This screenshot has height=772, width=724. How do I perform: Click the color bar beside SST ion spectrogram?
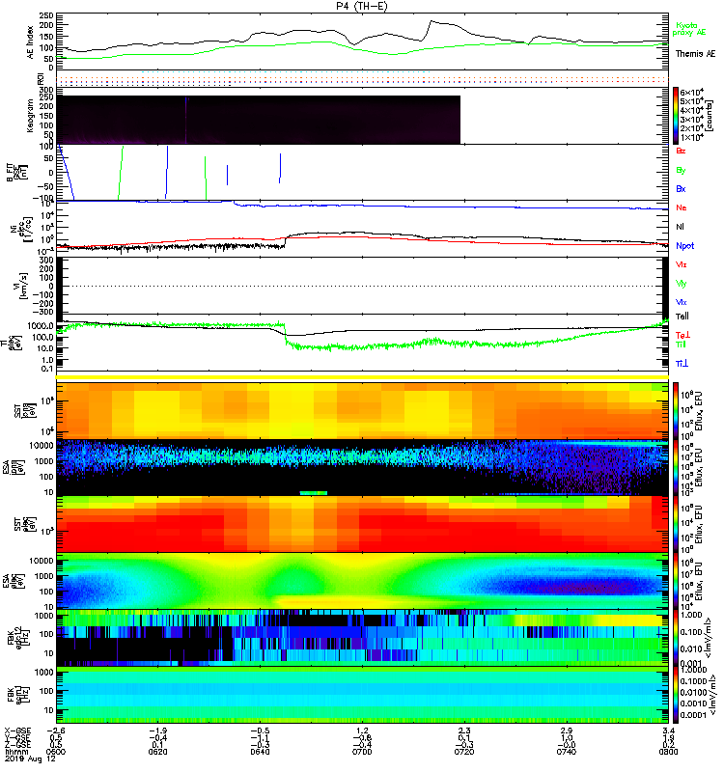676,411
